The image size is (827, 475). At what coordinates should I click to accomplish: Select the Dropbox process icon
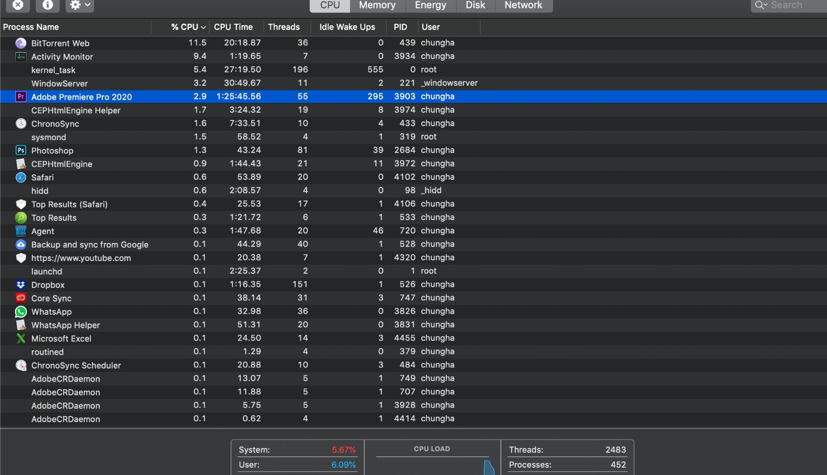tap(21, 285)
